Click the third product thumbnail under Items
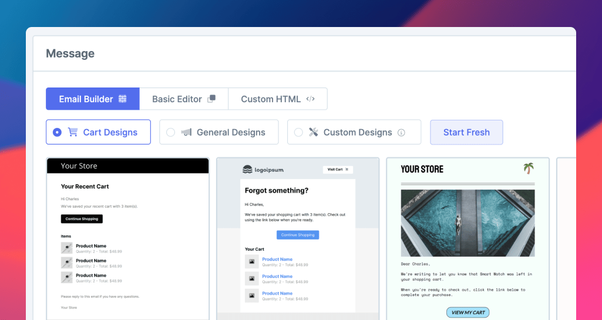 pos(67,277)
